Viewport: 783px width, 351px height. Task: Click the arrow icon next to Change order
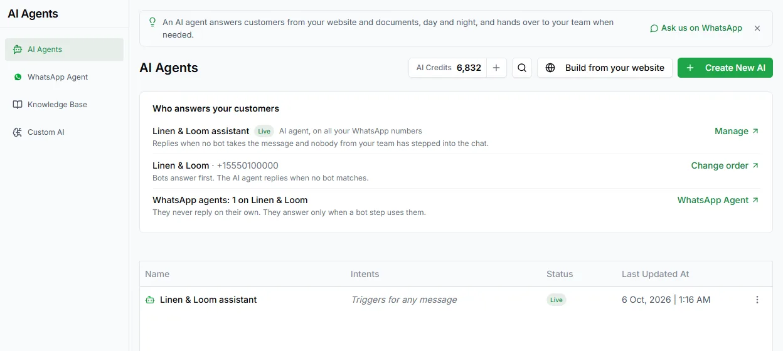click(x=755, y=165)
